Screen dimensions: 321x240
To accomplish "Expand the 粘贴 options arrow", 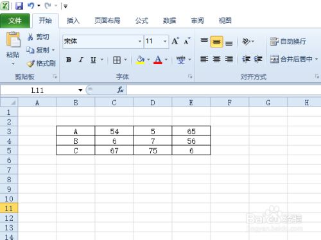I will pyautogui.click(x=13, y=64).
